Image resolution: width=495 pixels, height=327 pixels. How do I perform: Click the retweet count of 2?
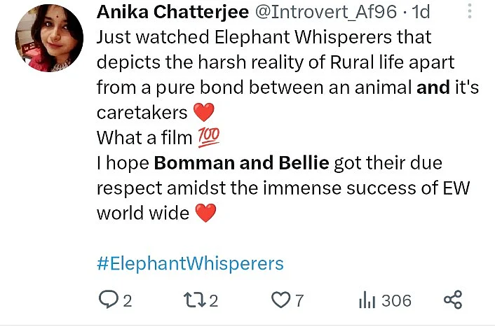click(214, 301)
